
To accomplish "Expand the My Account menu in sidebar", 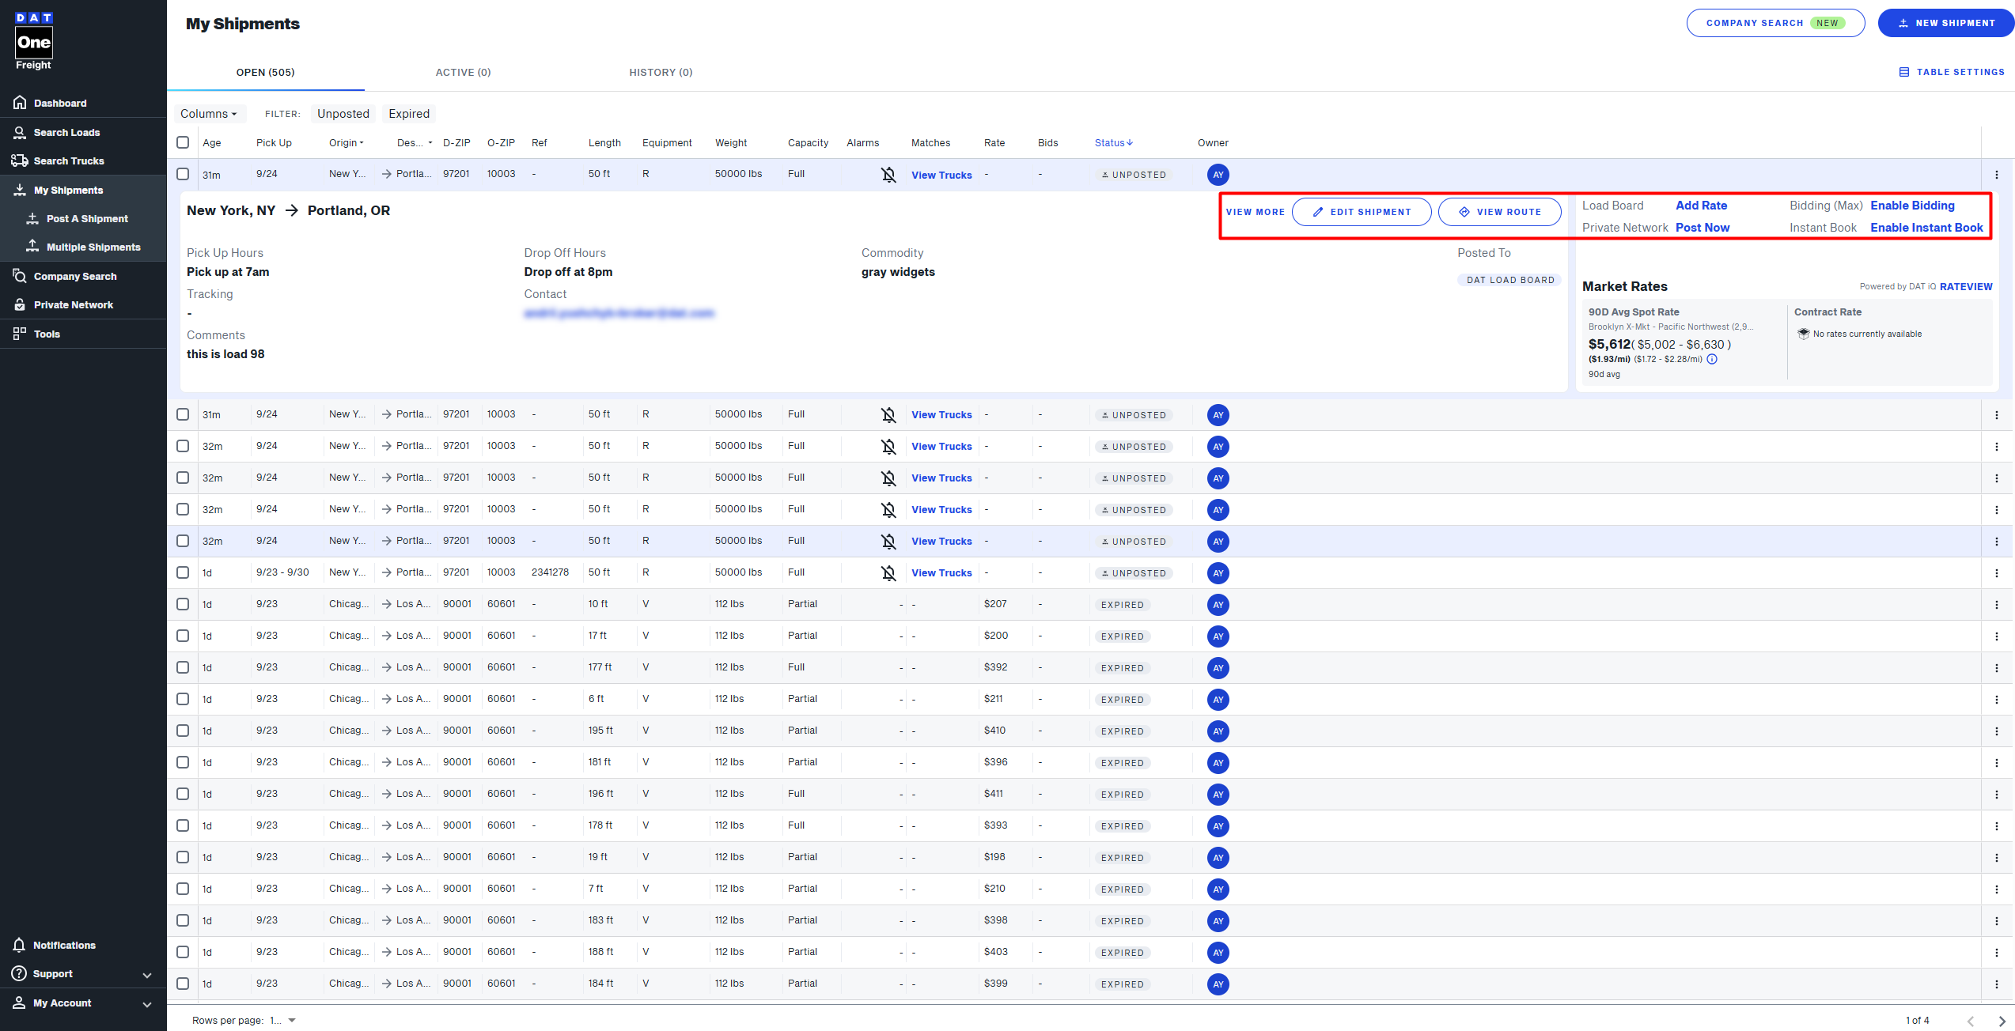I will click(146, 1004).
